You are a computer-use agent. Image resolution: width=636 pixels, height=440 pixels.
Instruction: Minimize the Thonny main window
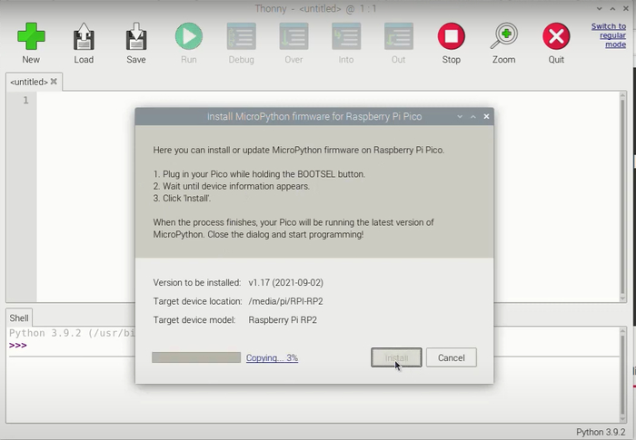click(x=599, y=8)
